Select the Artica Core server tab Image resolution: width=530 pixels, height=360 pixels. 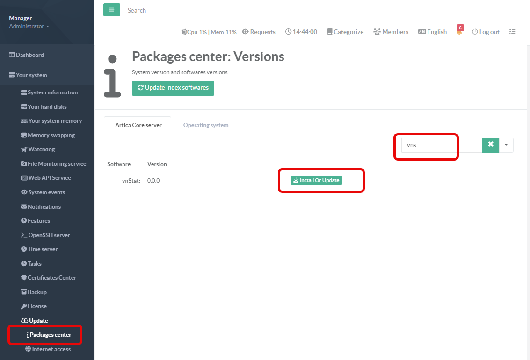138,125
